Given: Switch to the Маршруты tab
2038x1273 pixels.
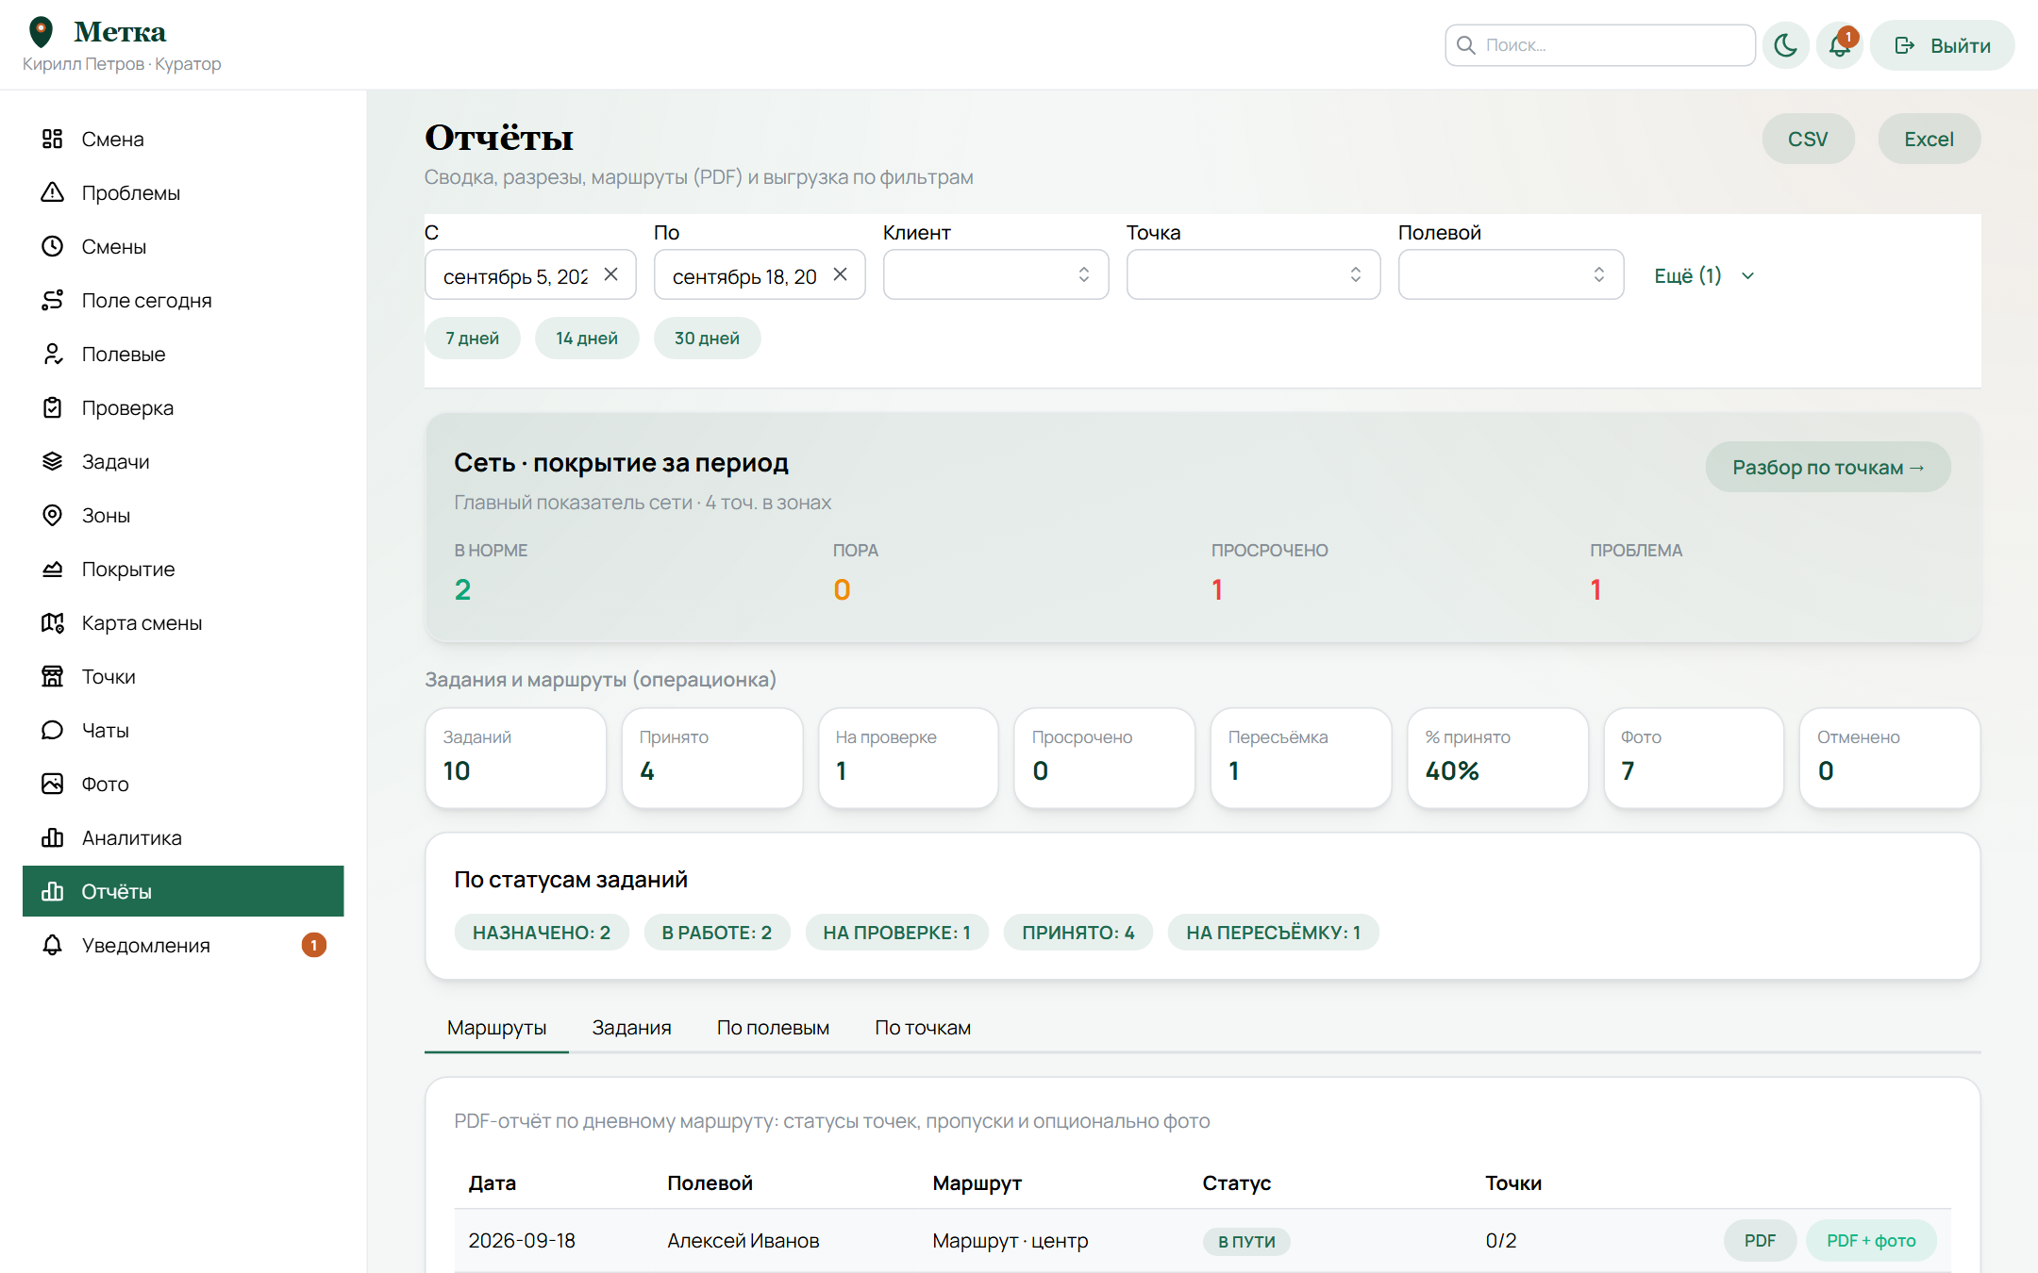Looking at the screenshot, I should [496, 1028].
